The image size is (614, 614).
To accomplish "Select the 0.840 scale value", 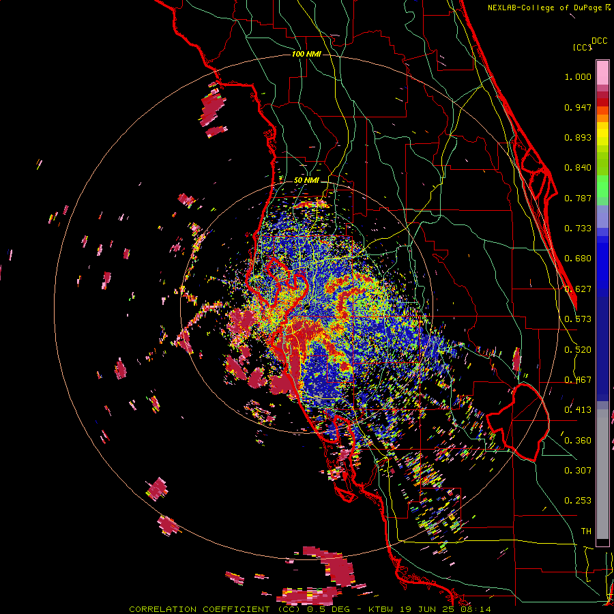I will tap(578, 168).
